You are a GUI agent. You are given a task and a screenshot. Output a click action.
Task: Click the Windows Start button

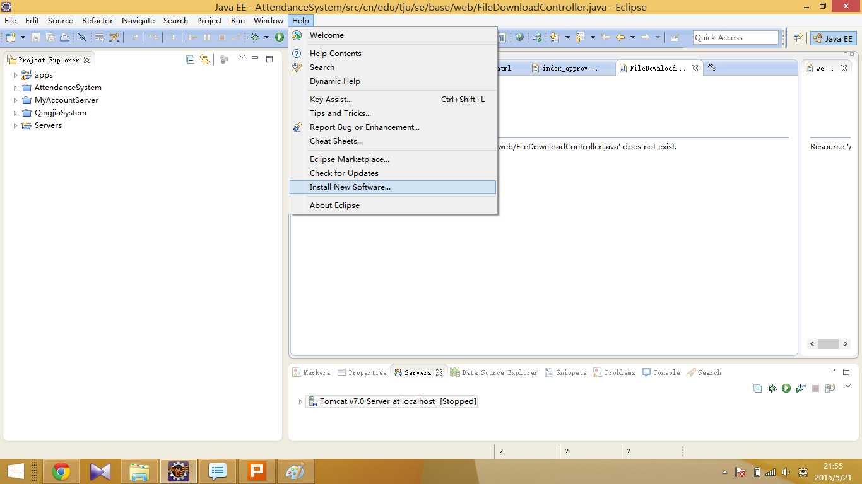point(15,471)
